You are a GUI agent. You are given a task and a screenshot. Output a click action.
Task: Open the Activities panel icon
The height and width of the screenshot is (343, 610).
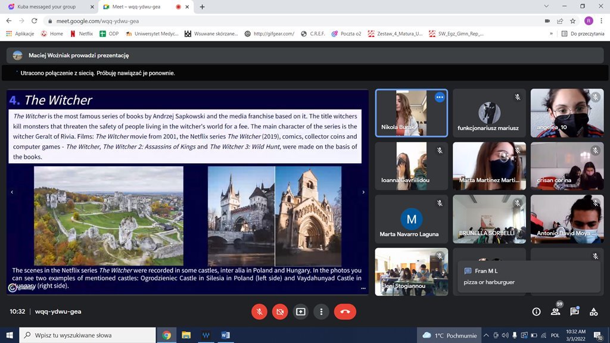(x=594, y=311)
